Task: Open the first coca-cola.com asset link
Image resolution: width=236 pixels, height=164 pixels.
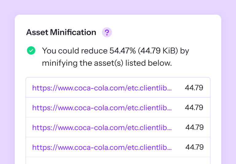Action: point(102,88)
